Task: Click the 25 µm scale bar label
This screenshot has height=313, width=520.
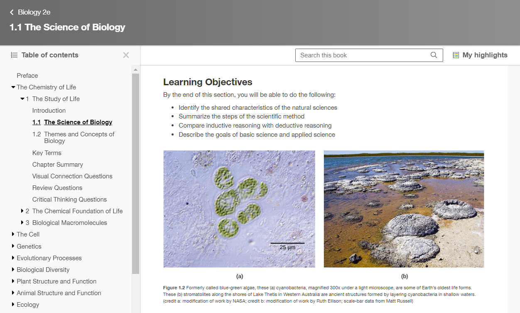Action: pos(287,247)
